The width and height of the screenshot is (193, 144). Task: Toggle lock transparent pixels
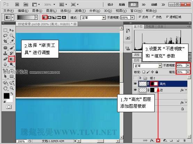click(143, 72)
